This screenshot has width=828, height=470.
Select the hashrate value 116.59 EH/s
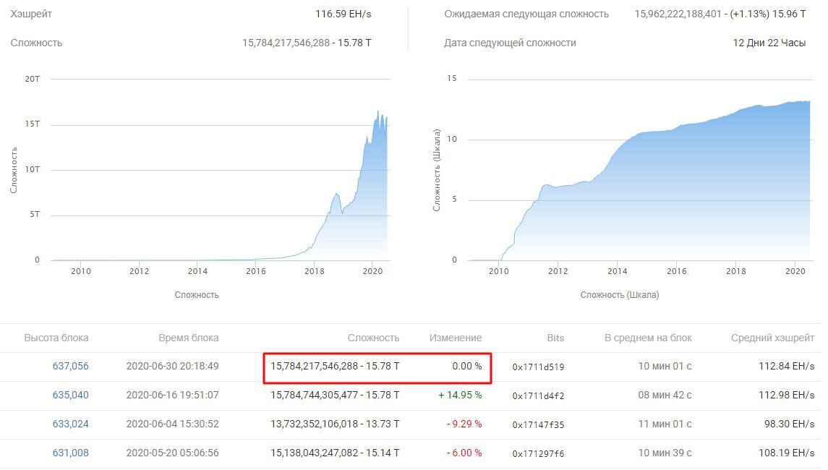coord(343,14)
